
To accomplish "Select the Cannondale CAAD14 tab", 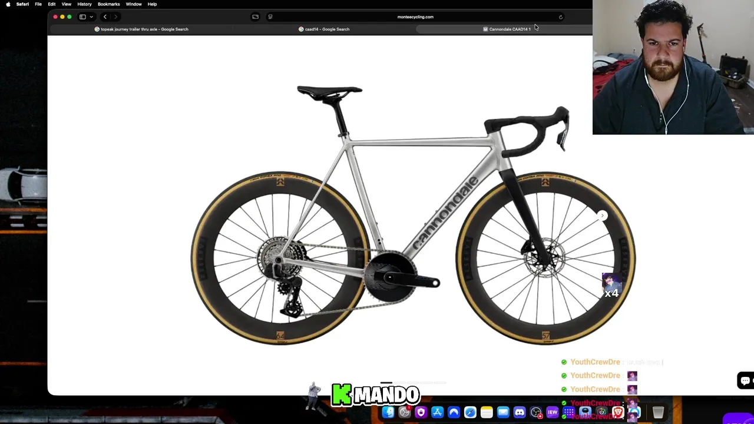I will (x=507, y=29).
